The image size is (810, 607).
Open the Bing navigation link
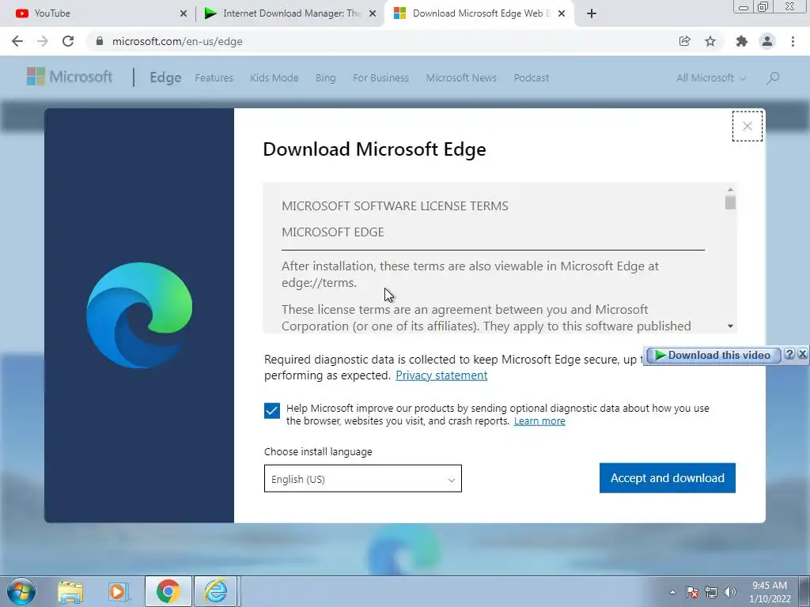(325, 78)
